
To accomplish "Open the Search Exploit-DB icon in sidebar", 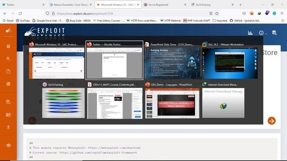I will (x=8, y=102).
